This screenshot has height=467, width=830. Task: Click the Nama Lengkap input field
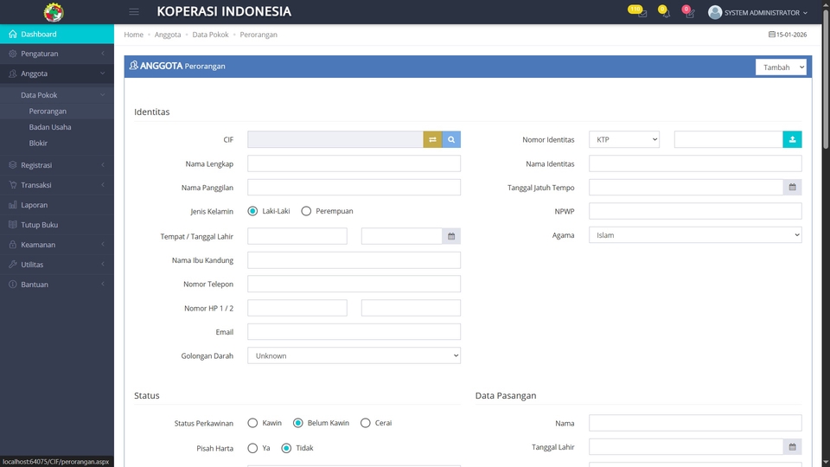coord(354,163)
